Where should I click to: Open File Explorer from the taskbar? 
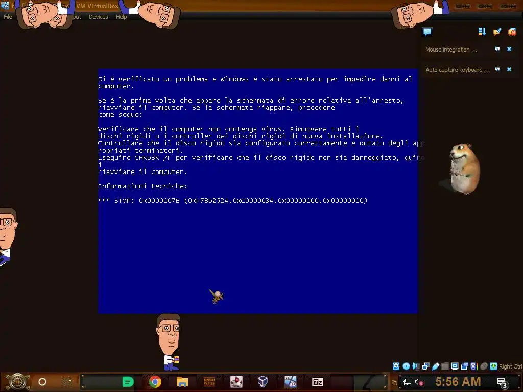coord(182,382)
